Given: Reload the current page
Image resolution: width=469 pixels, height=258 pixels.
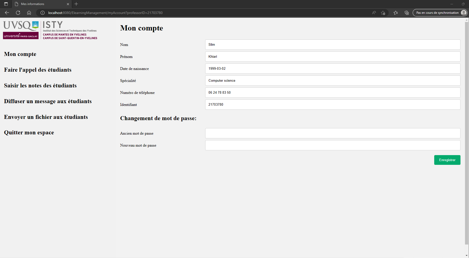Looking at the screenshot, I should click(x=18, y=13).
